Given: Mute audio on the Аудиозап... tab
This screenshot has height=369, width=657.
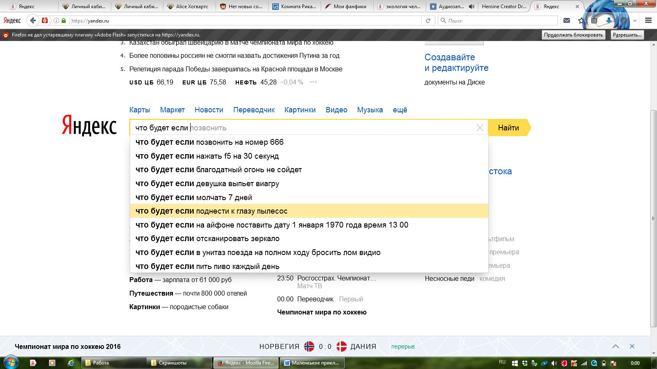Looking at the screenshot, I should [x=471, y=7].
